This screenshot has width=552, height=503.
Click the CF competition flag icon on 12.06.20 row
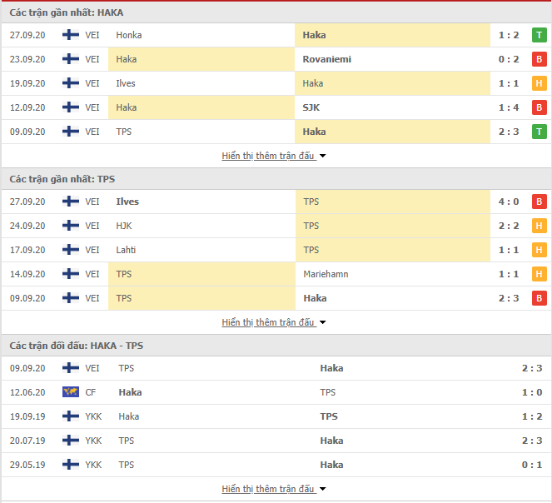[x=71, y=392]
